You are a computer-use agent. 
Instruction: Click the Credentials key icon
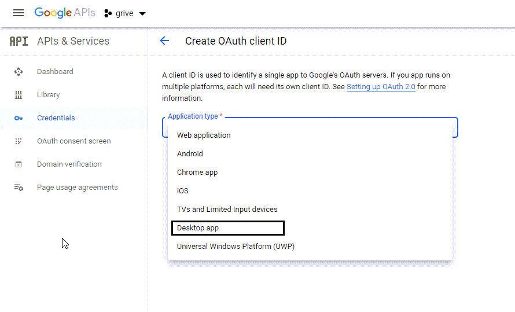coord(19,118)
